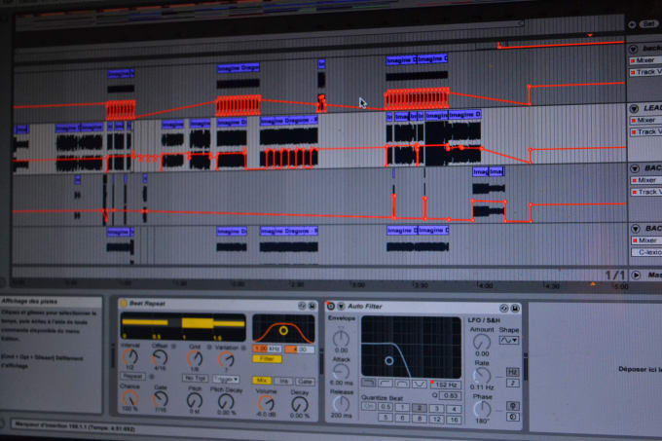Click the Volume knob in Beat Repeat
The width and height of the screenshot is (662, 441).
(266, 404)
